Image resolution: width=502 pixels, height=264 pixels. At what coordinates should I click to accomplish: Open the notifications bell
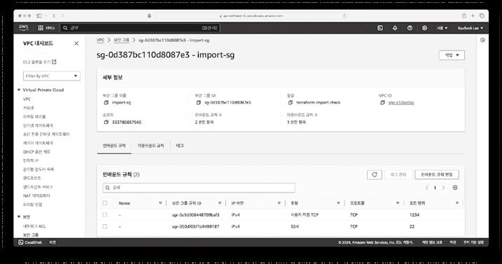point(395,28)
